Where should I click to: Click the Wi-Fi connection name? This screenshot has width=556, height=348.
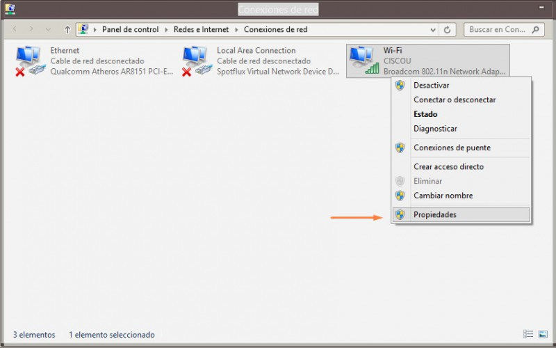393,50
